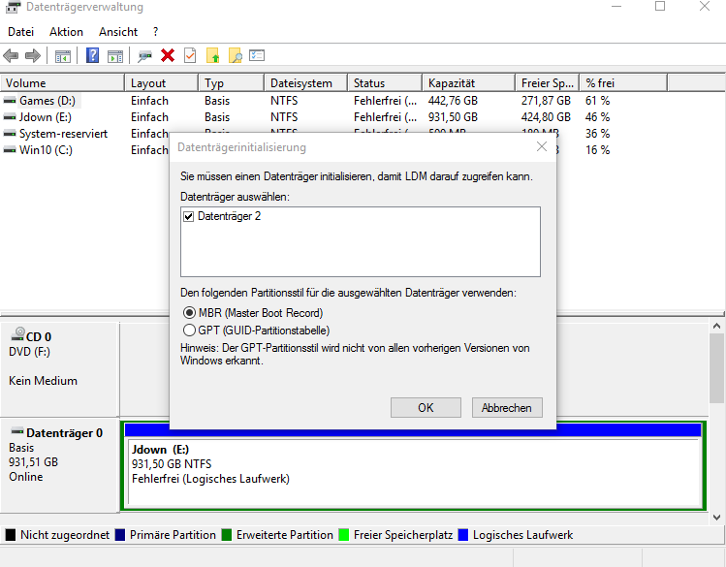Click the DVD (F:) label under CD 0

(x=29, y=352)
